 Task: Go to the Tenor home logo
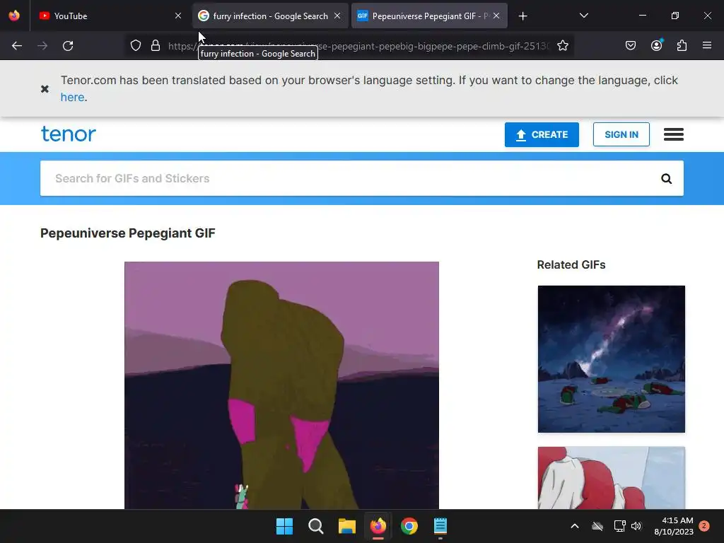[69, 134]
